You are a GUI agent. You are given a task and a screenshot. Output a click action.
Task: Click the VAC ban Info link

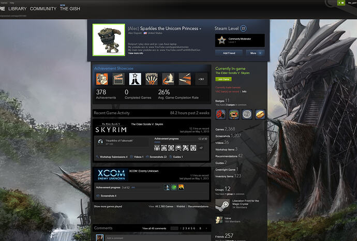[x=244, y=92]
